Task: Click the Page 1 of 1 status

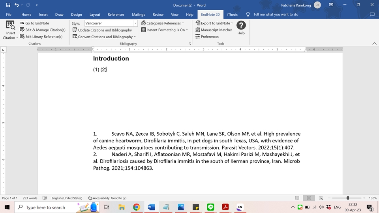Action: (x=9, y=198)
